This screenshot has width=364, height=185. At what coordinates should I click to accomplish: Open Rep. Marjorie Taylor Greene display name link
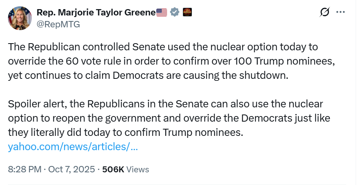[x=95, y=12]
